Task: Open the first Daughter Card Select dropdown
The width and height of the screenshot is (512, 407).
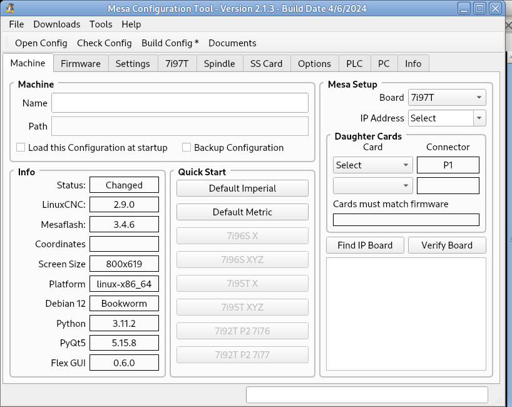Action: click(x=373, y=165)
